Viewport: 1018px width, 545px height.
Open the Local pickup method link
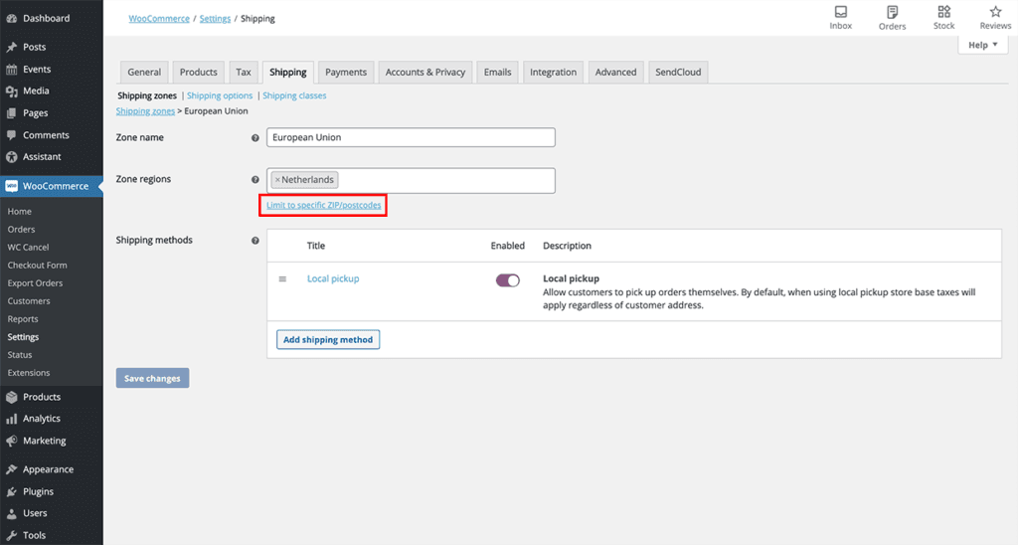333,278
